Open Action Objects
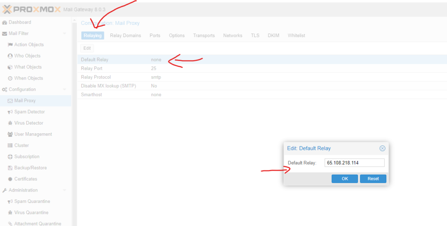447x226 pixels. tap(29, 44)
